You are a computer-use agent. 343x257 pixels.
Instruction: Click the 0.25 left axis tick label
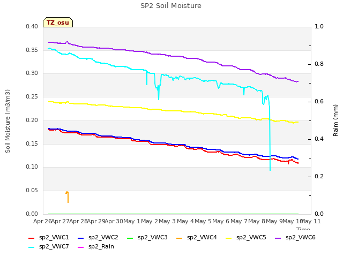pos(32,96)
